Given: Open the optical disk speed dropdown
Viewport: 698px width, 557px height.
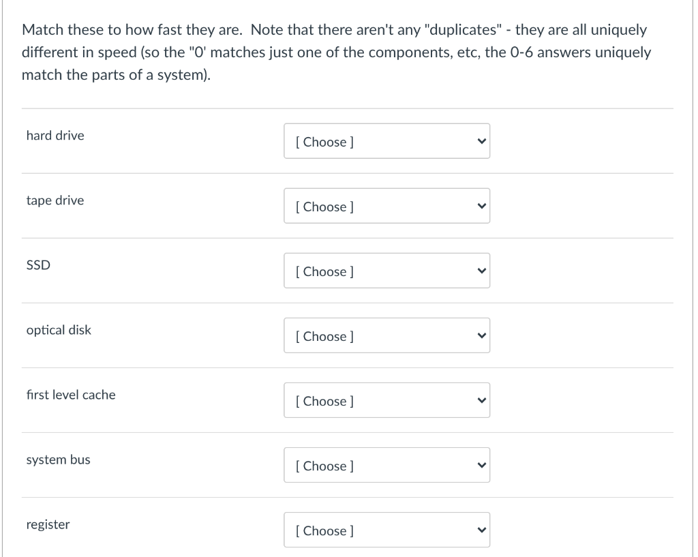Looking at the screenshot, I should click(386, 336).
